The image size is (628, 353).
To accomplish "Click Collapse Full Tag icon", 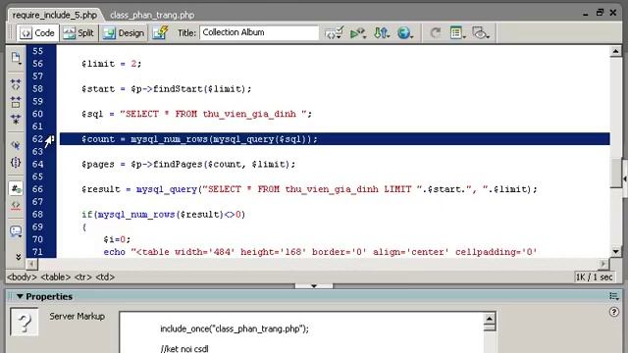I will pos(16,84).
